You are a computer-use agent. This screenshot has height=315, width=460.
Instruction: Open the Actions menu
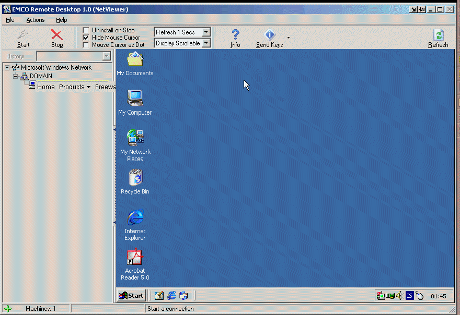click(35, 20)
